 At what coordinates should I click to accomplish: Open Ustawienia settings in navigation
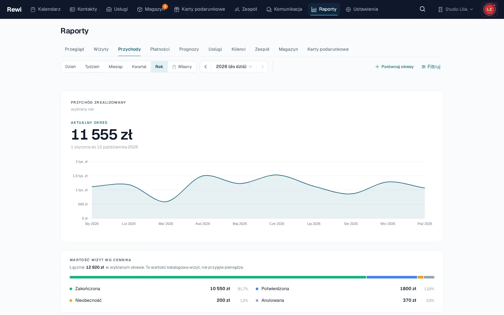click(362, 9)
